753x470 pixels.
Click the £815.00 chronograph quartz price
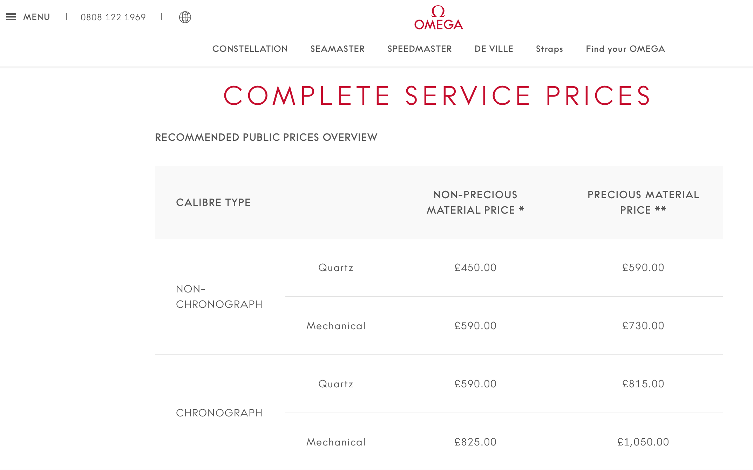pos(643,384)
